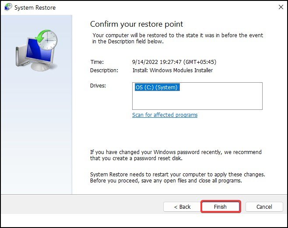Click the System Restore title bar icon

coord(8,7)
